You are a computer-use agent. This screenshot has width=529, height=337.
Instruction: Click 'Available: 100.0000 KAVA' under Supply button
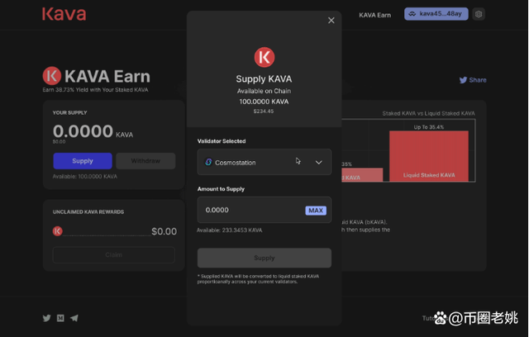click(84, 176)
